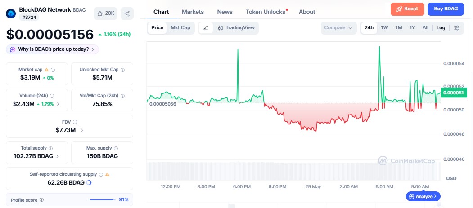Open the Profile score info icon
The image size is (473, 208).
[41, 199]
